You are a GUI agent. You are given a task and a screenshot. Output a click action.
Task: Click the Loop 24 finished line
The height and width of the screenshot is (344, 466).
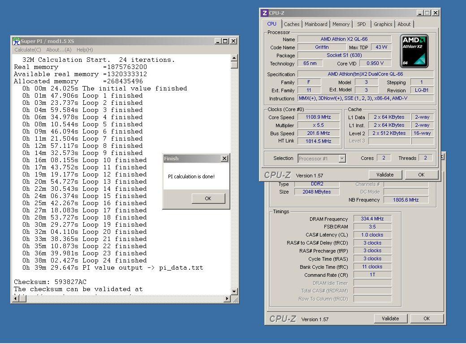click(x=84, y=260)
